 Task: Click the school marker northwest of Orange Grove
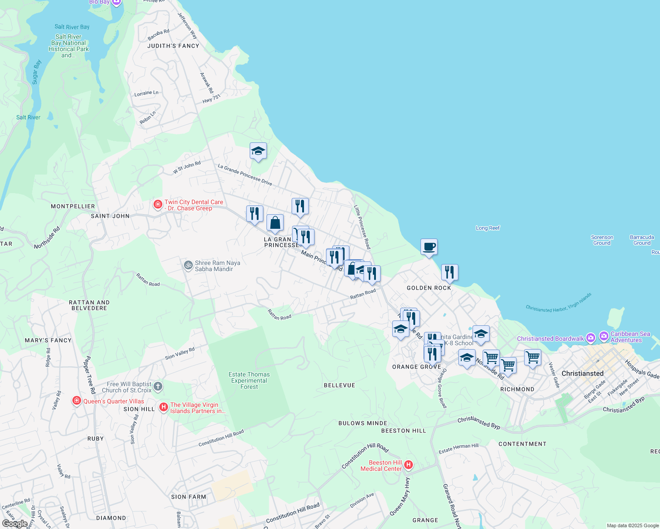click(401, 329)
